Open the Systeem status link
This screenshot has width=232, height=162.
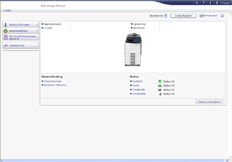pyautogui.click(x=137, y=81)
